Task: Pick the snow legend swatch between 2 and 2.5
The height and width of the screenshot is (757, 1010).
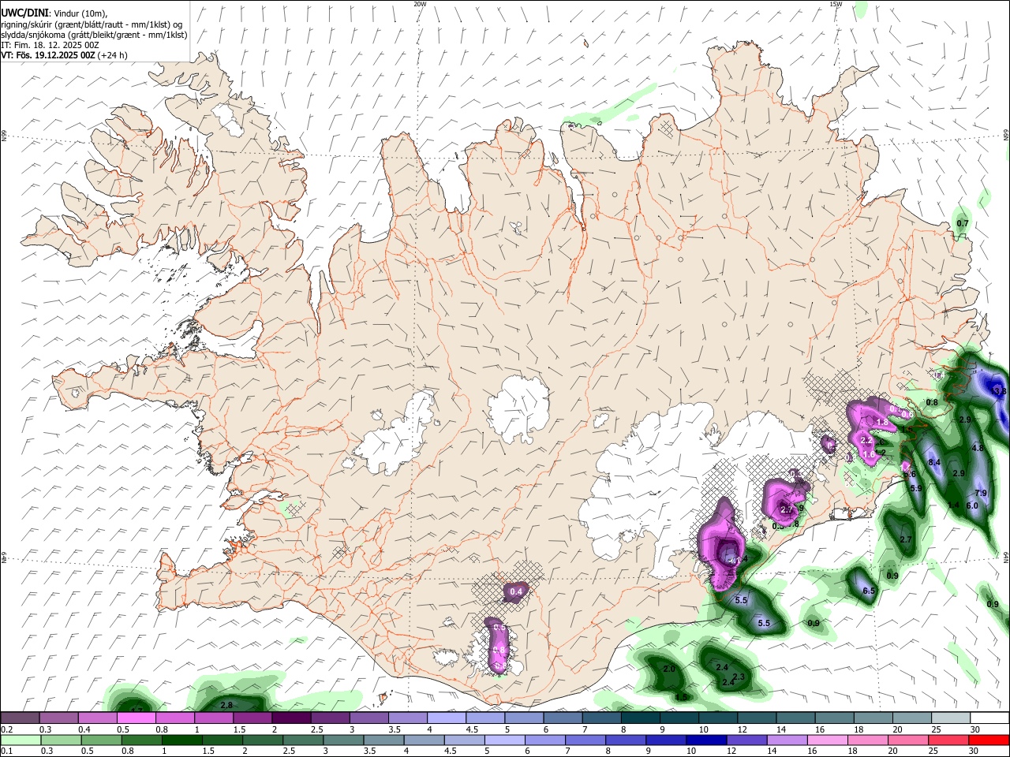Action: click(292, 718)
